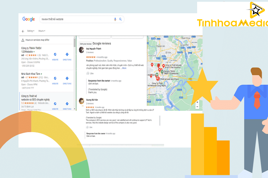Click the voice search microphone icon
This screenshot has width=268, height=178.
(115, 19)
